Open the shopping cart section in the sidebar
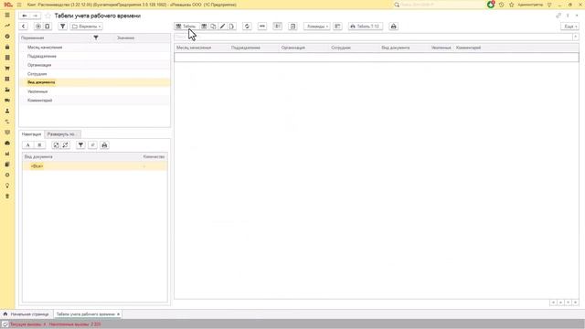The width and height of the screenshot is (585, 329). (x=7, y=69)
